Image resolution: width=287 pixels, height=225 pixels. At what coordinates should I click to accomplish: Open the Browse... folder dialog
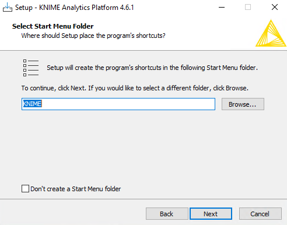coord(243,104)
